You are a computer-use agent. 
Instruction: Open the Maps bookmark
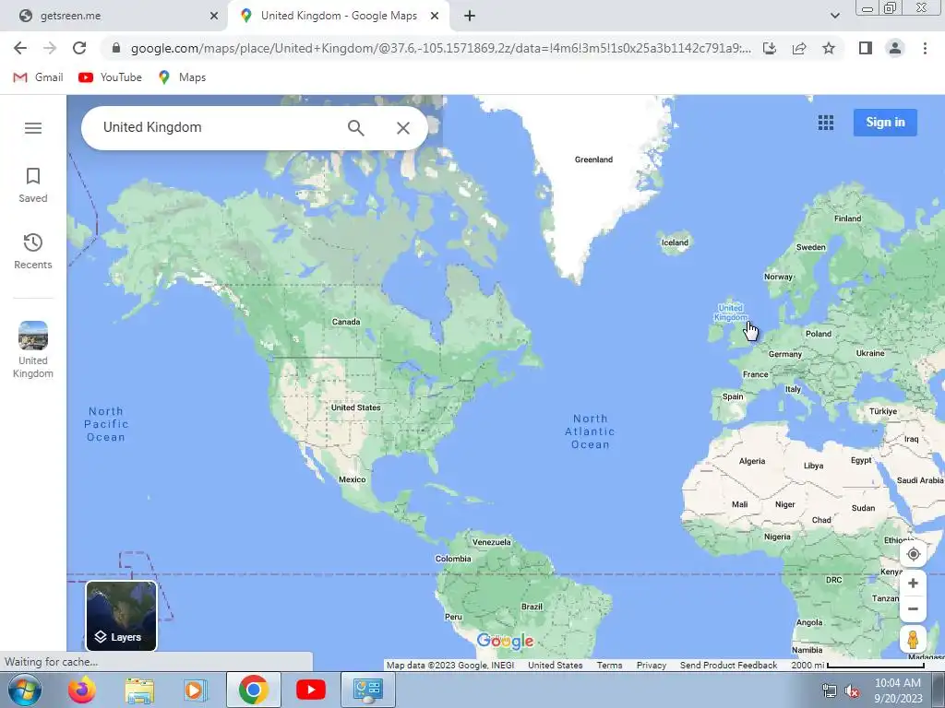click(x=182, y=77)
